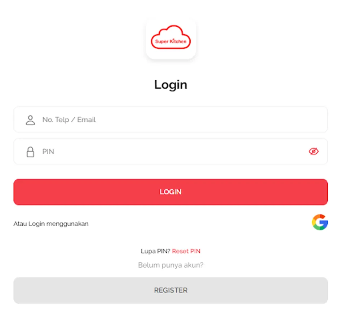Toggle PIN visibility with the eye icon
Image resolution: width=341 pixels, height=324 pixels.
[x=314, y=151]
